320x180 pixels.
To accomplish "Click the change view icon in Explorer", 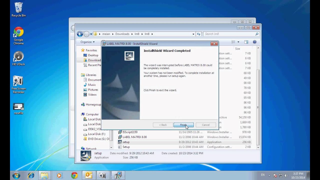I will (233, 42).
